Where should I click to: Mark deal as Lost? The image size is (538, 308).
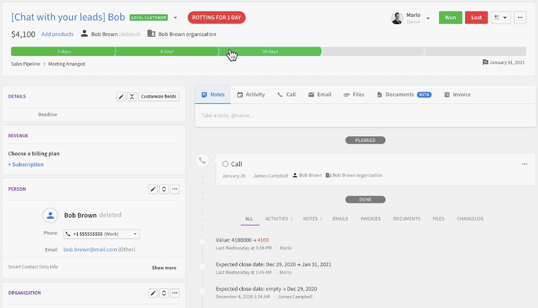click(x=476, y=17)
